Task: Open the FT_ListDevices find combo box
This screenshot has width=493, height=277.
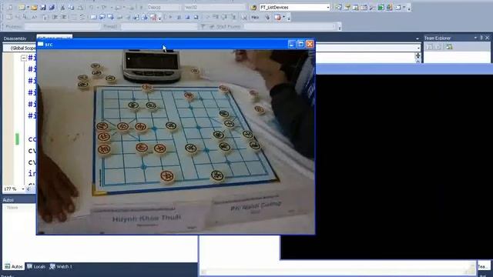Action: tap(294, 7)
